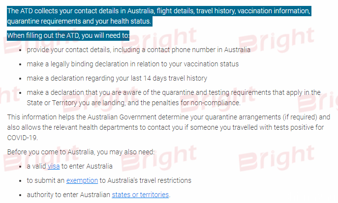Click the text "to Australia's travel restrictions"

pyautogui.click(x=146, y=180)
